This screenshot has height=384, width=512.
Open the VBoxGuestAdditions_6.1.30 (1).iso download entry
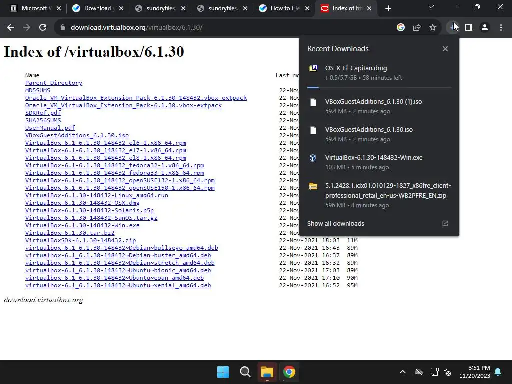pos(379,106)
